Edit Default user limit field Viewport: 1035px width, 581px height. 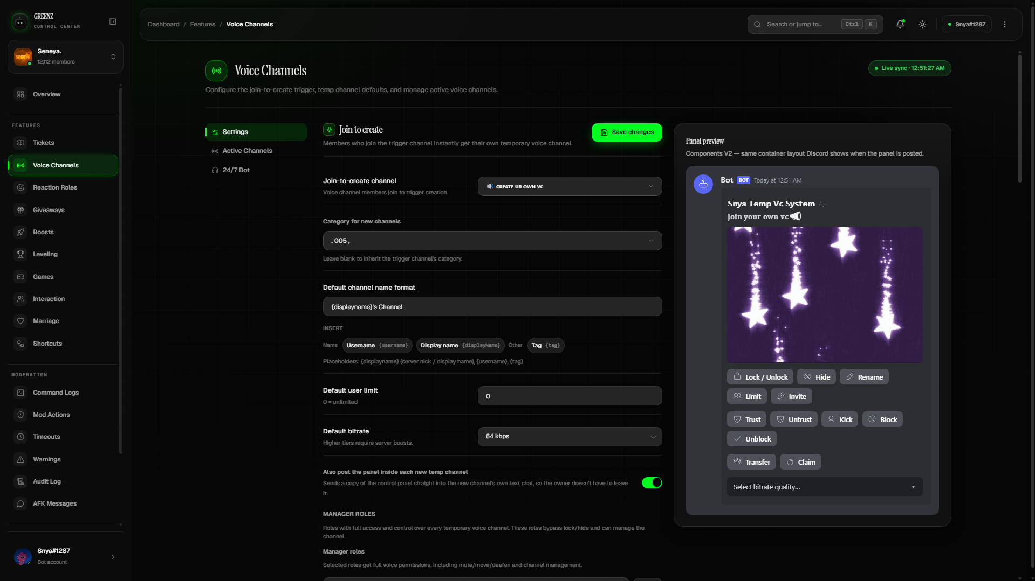(570, 396)
